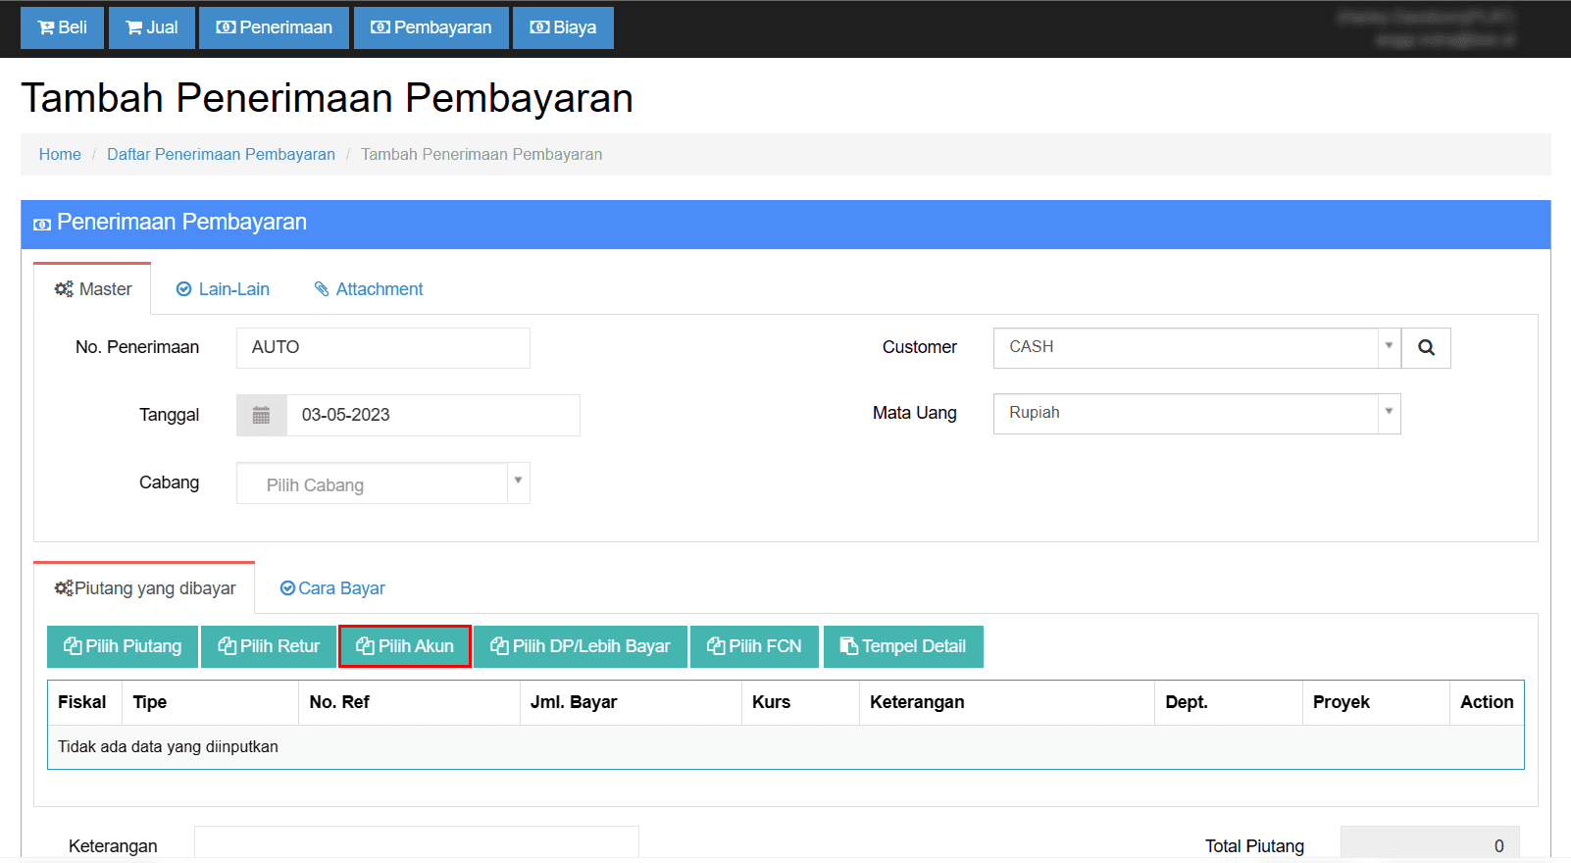Click the Pilih Piutang button
Screen dimensions: 1571x863
[123, 646]
